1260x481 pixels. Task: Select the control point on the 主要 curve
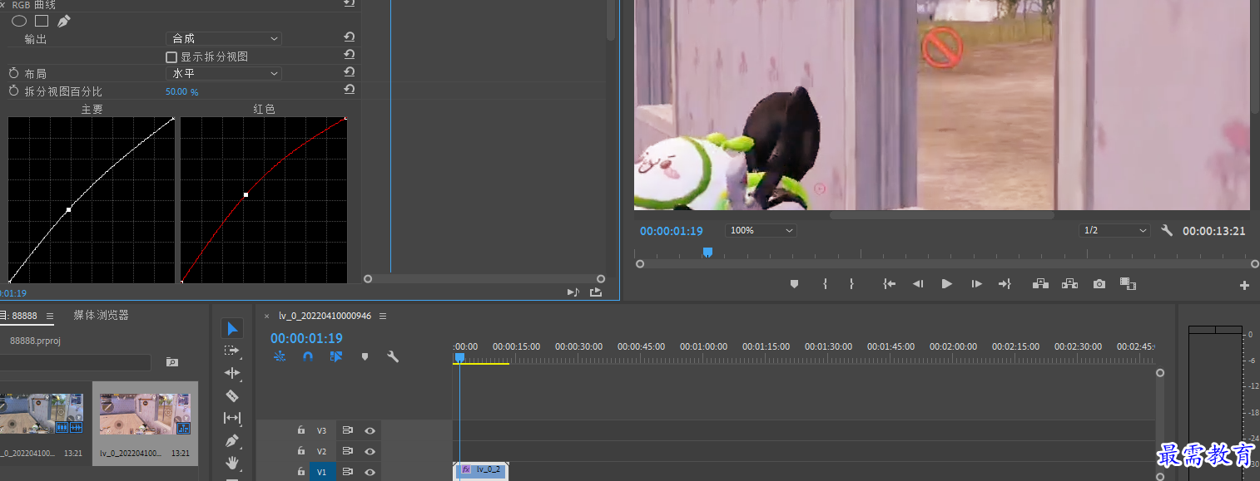(68, 209)
